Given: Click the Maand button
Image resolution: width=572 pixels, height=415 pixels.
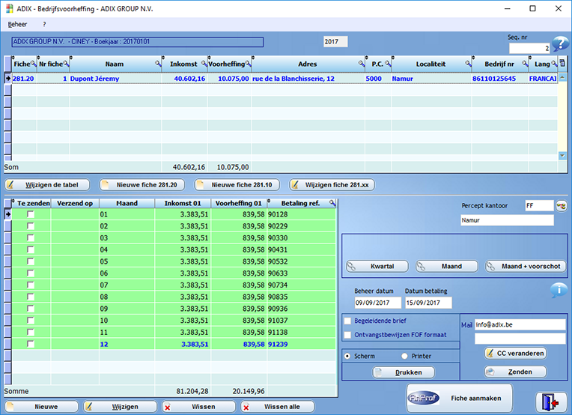Looking at the screenshot, I should pyautogui.click(x=447, y=267).
